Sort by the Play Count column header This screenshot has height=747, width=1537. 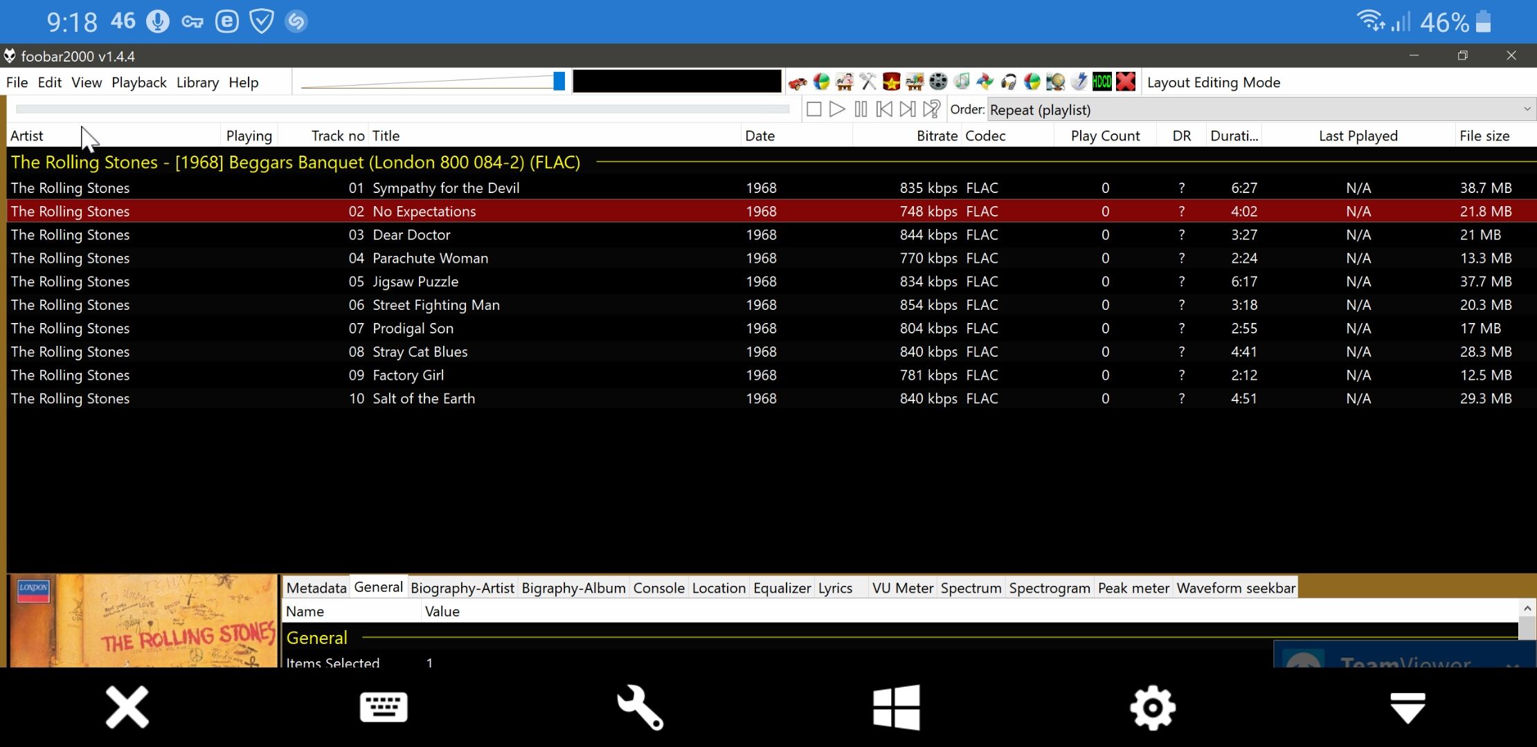pyautogui.click(x=1105, y=136)
